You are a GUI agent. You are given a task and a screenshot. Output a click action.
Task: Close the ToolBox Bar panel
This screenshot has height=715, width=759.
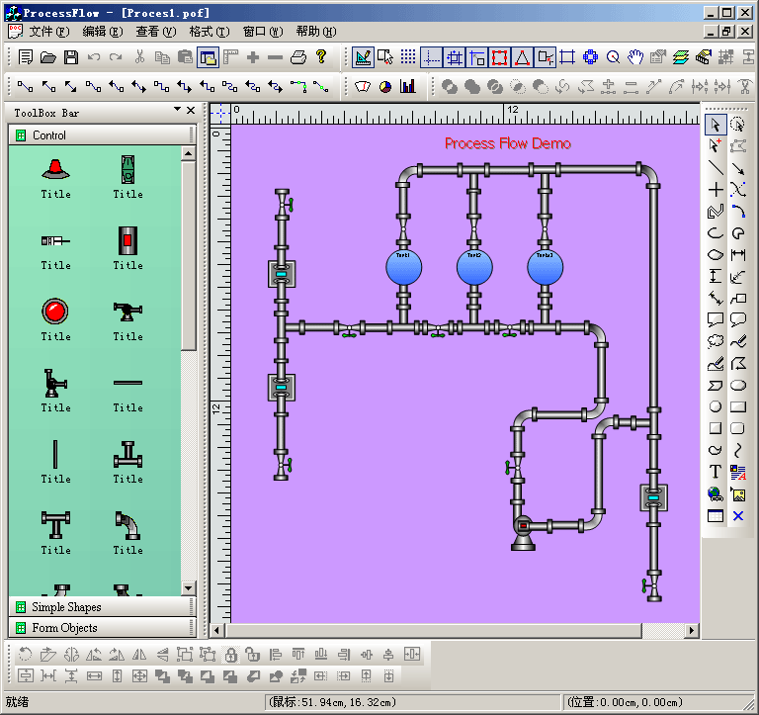tap(191, 110)
